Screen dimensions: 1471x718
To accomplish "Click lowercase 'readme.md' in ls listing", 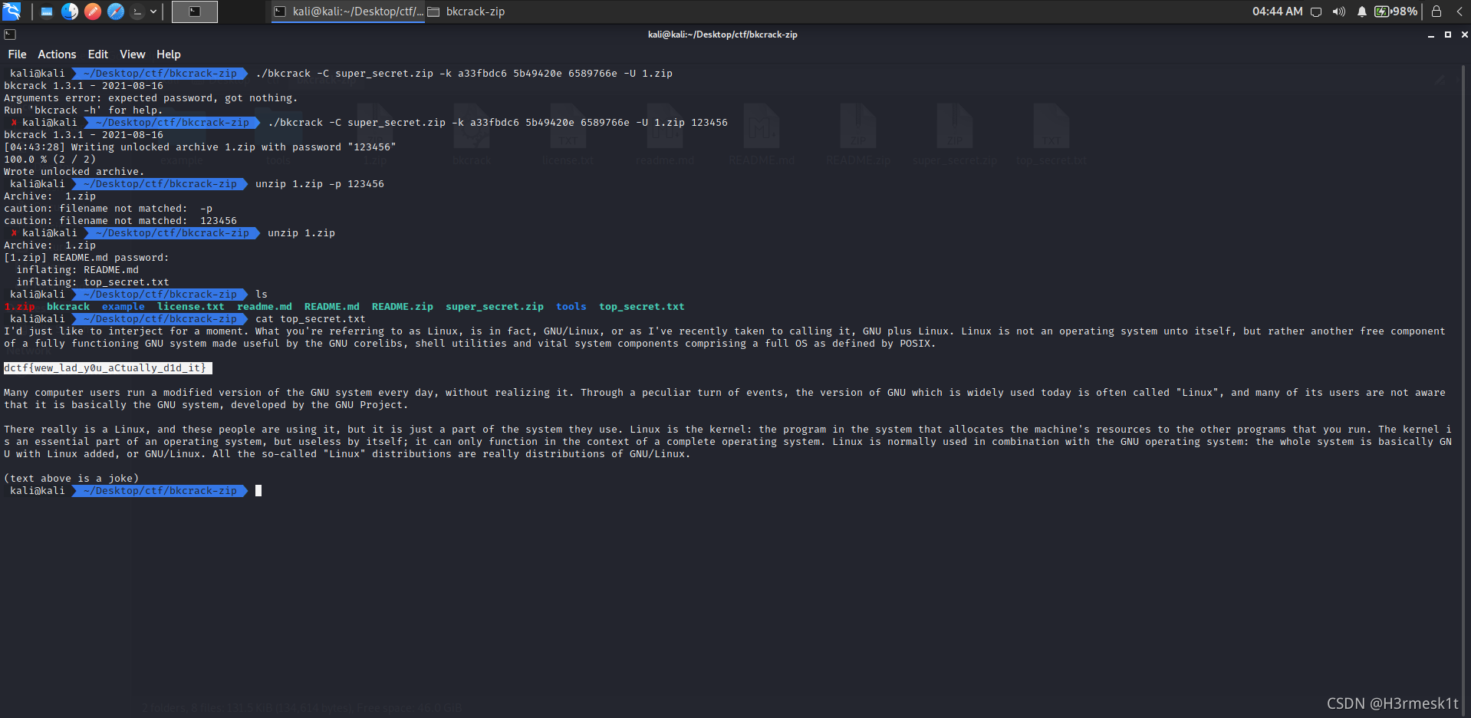I will 265,307.
